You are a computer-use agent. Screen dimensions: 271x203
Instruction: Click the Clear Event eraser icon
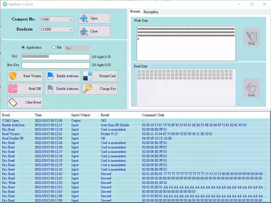(x=13, y=102)
